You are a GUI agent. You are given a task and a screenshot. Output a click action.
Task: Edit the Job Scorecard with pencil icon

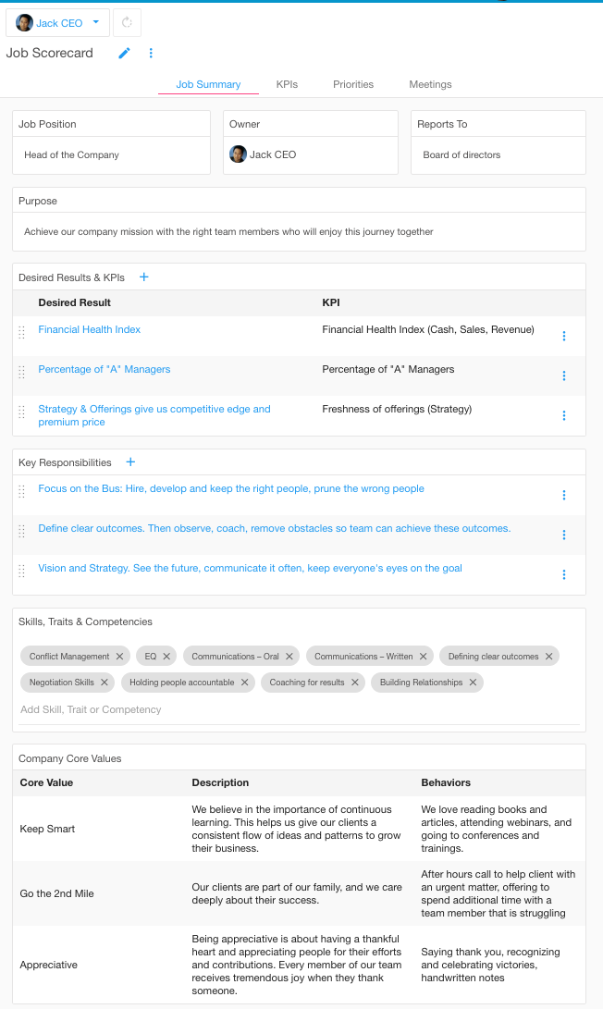point(124,53)
